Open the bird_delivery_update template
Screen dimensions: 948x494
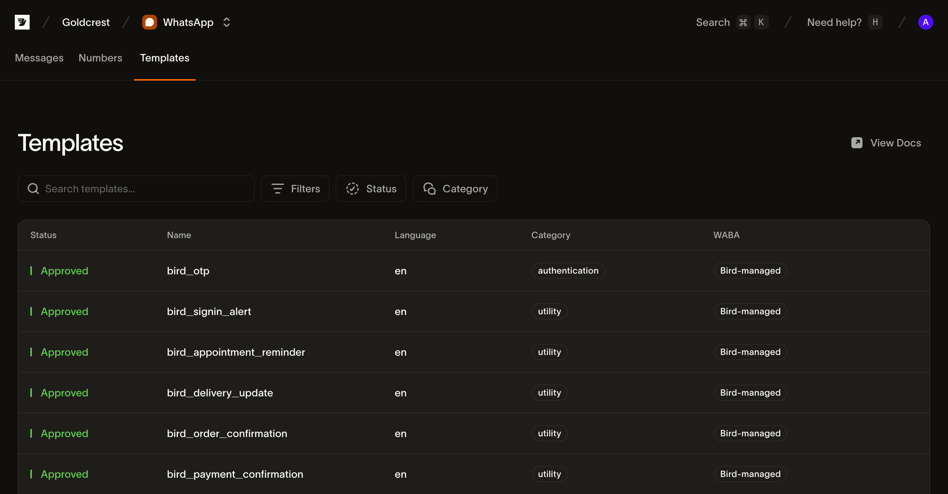click(220, 393)
